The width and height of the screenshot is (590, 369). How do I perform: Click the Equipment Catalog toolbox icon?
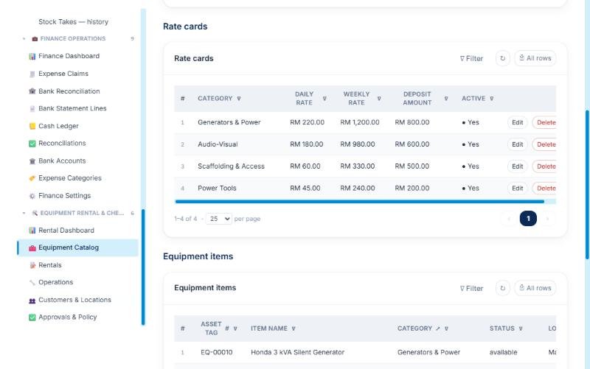click(x=32, y=248)
